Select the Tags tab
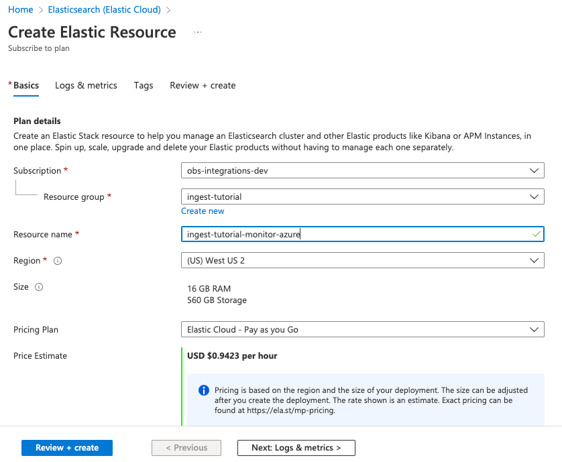This screenshot has width=562, height=462. pos(143,85)
